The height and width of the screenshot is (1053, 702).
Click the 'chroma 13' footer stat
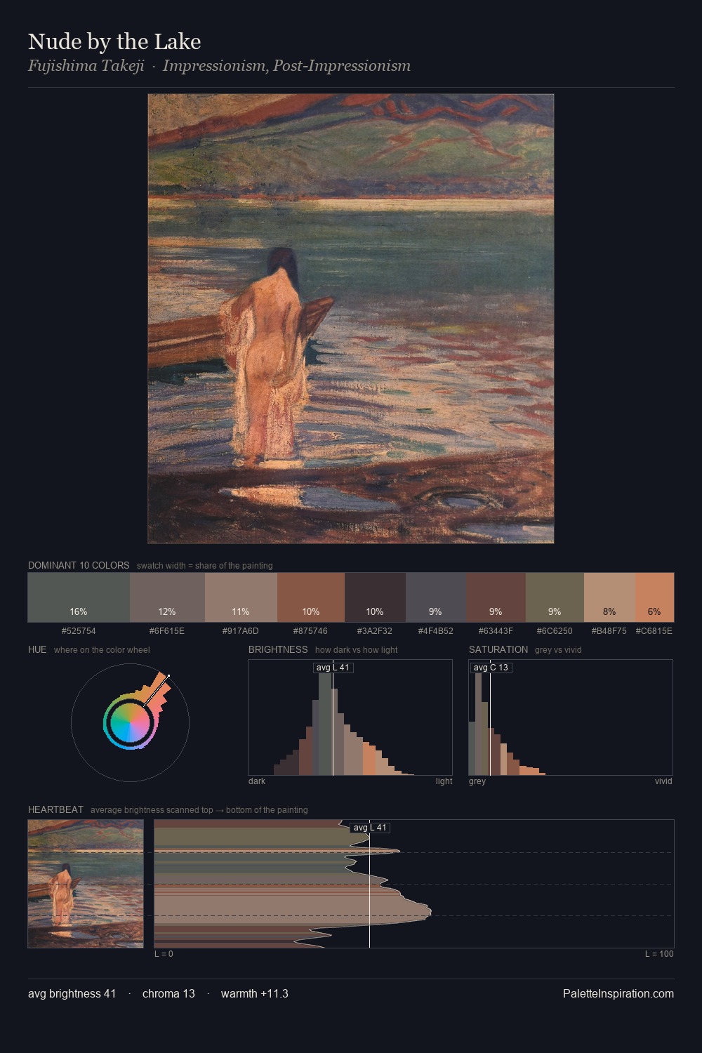pyautogui.click(x=168, y=993)
